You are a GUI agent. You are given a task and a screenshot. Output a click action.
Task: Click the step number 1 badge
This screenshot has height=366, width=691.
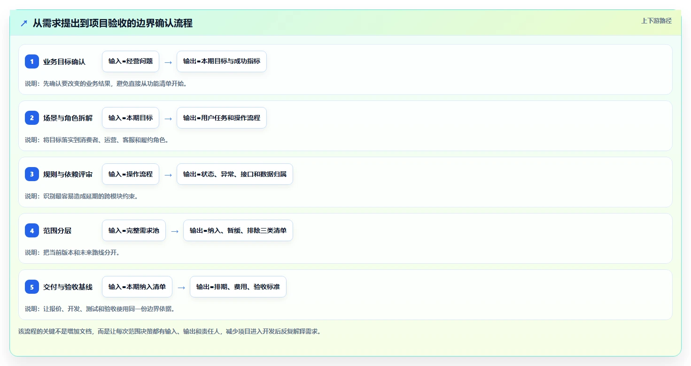tap(32, 61)
